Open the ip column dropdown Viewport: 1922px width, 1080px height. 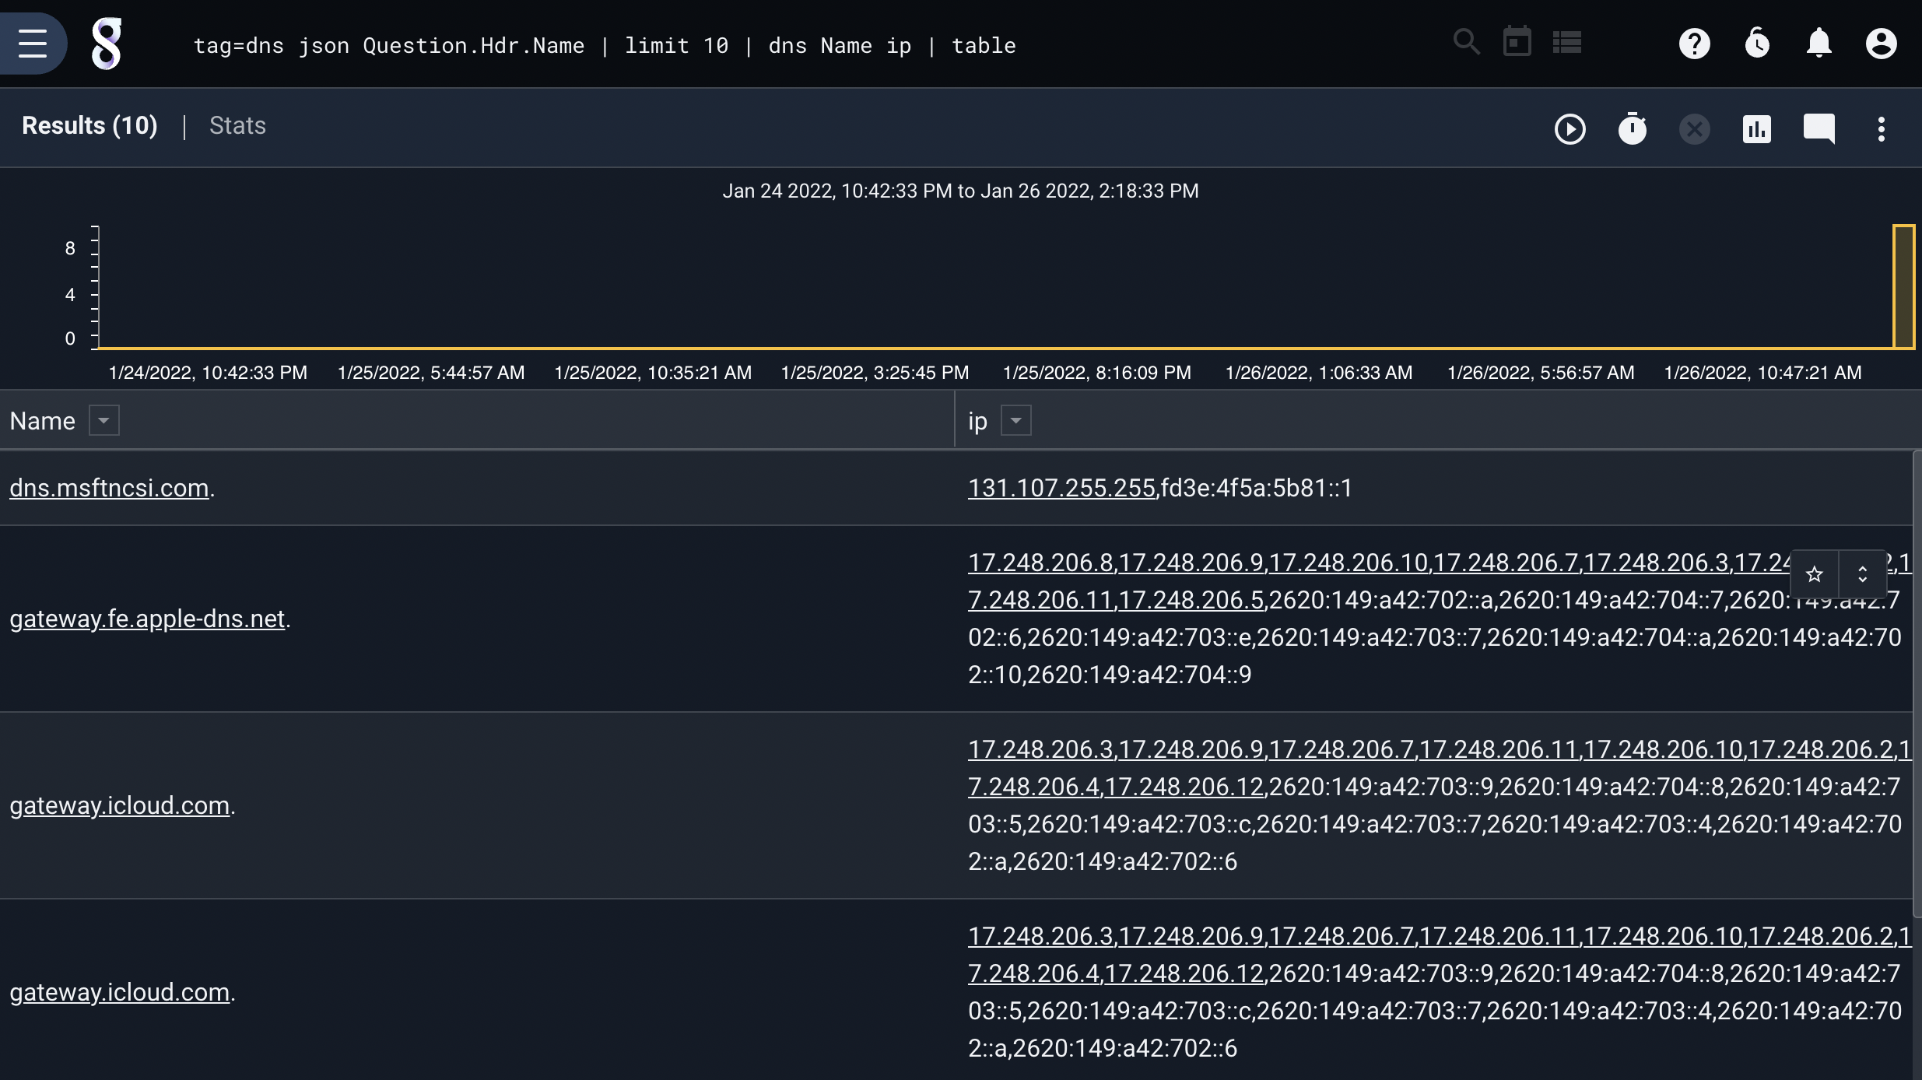1015,420
